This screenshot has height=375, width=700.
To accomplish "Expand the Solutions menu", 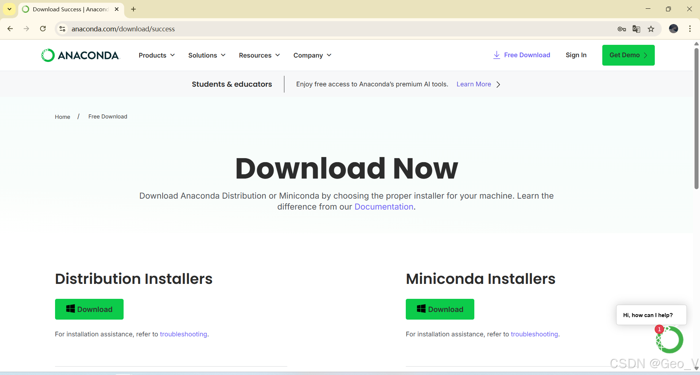I will 207,55.
